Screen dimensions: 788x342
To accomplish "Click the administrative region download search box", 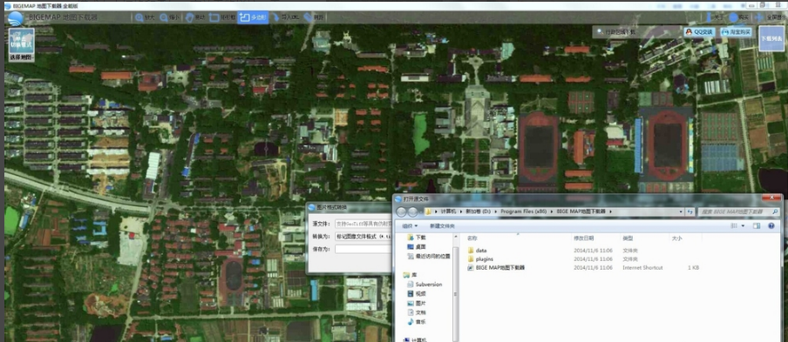I will click(636, 32).
